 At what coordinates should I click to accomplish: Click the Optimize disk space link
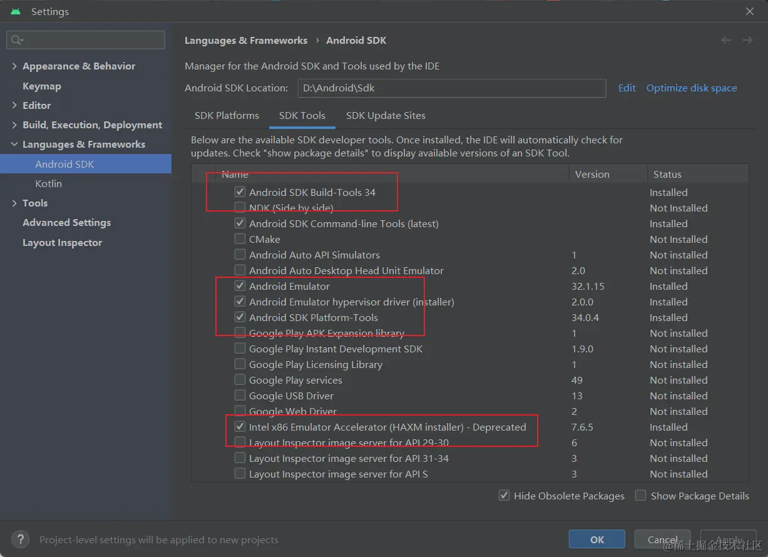[691, 88]
